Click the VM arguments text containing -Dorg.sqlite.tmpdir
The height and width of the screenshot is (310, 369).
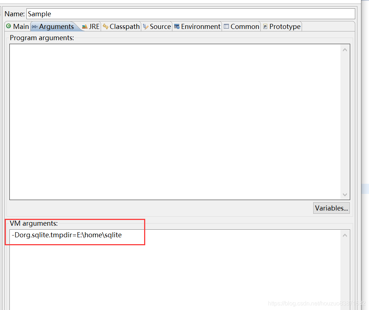click(x=67, y=235)
